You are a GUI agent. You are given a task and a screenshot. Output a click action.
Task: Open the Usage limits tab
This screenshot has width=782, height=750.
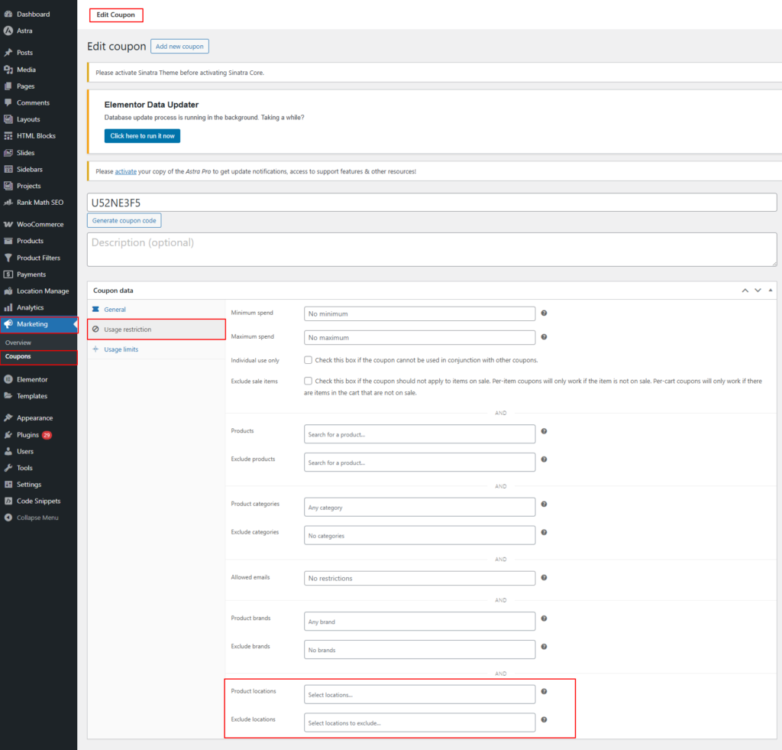pyautogui.click(x=121, y=349)
